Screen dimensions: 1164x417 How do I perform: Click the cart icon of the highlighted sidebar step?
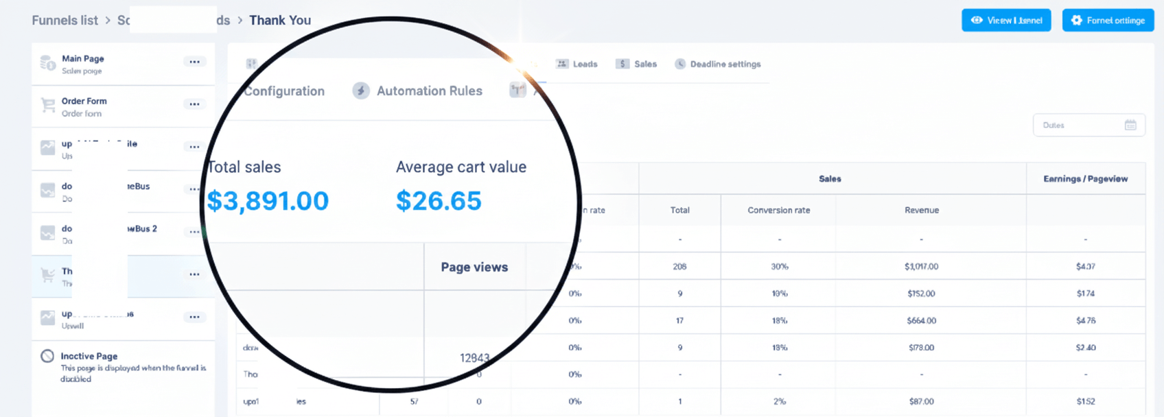click(x=47, y=276)
